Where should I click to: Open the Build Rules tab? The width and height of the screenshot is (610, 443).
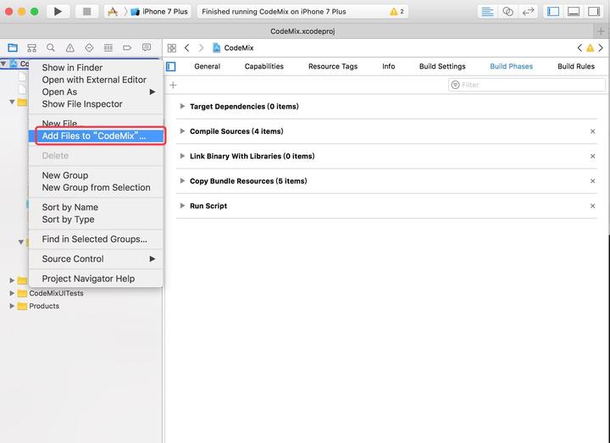(576, 67)
